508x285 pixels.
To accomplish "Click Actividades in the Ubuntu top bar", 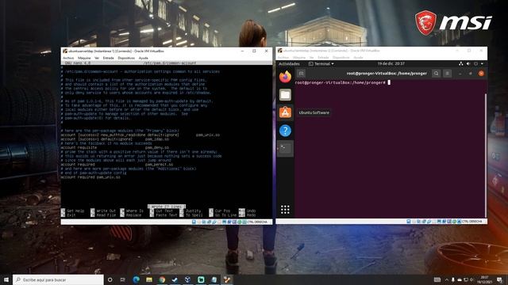I will click(289, 63).
